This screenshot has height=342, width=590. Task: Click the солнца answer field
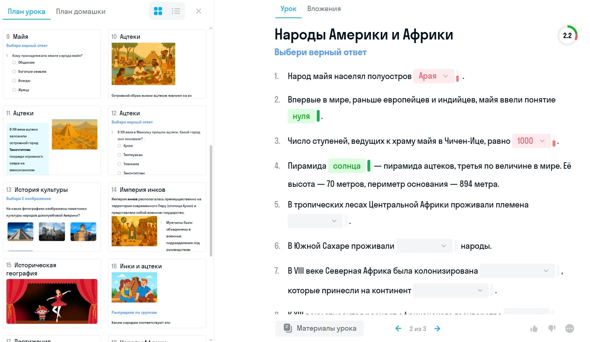[x=347, y=166]
